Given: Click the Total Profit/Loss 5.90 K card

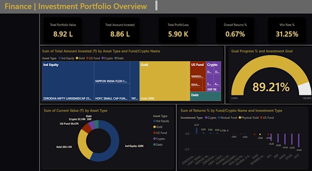Looking at the screenshot, I should pyautogui.click(x=178, y=30).
